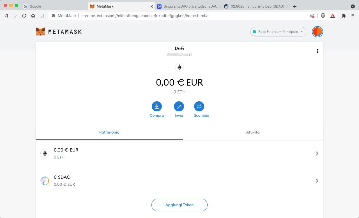Screen dimensions: 359x218
Task: Switch to the $2.6026 Singularity Dao tab
Action: point(255,6)
